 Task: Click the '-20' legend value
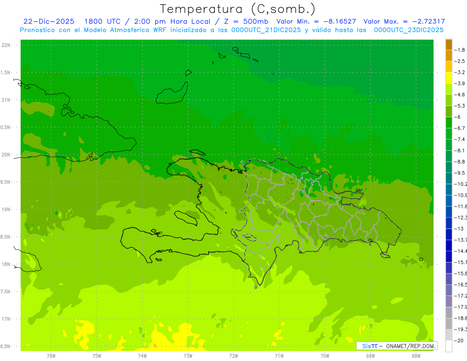click(458, 341)
